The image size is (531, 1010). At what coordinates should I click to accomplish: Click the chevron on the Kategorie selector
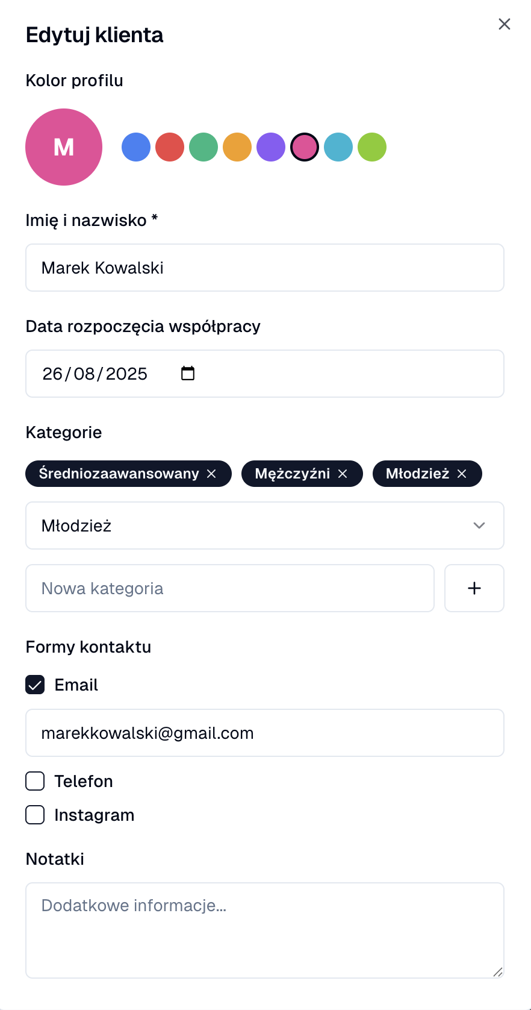[x=479, y=525]
